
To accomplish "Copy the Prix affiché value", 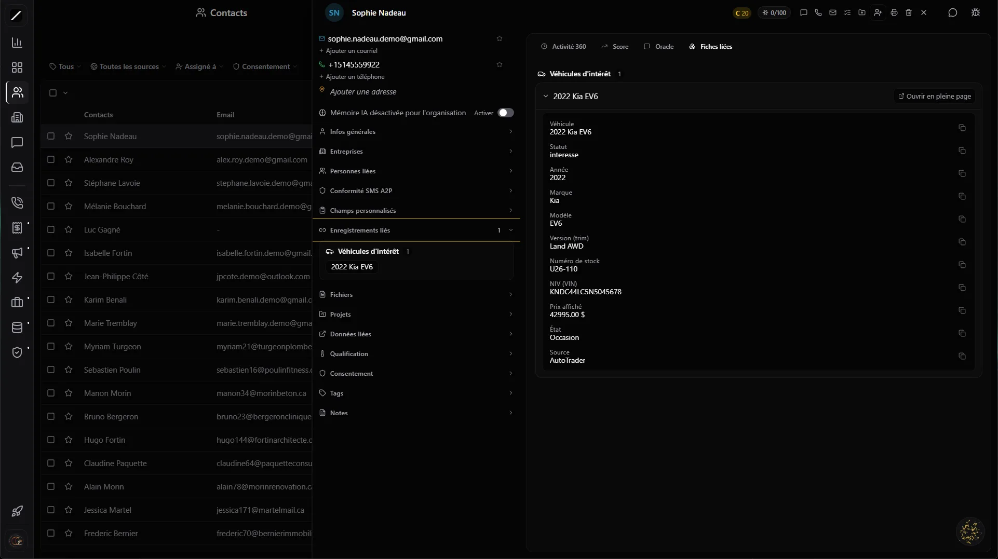I will tap(962, 310).
